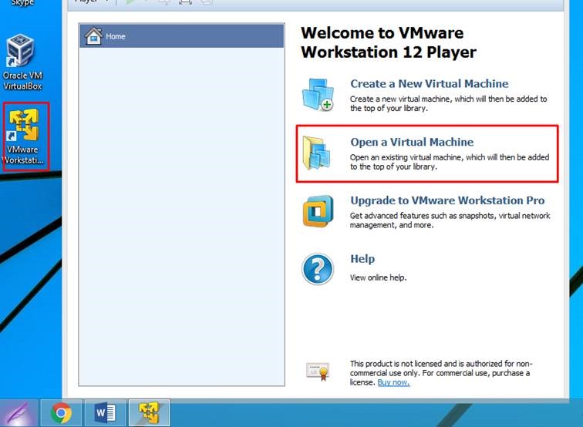583x427 pixels.
Task: Select the VMware Workstation desktop shortcut icon
Action: pos(24,125)
